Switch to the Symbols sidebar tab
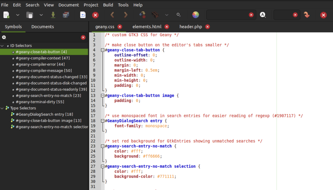 pyautogui.click(x=13, y=27)
